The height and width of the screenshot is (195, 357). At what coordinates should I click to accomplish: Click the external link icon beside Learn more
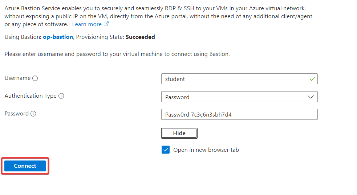106,24
